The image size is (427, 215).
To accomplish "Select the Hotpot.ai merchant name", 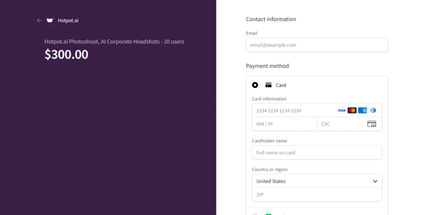I will [68, 20].
